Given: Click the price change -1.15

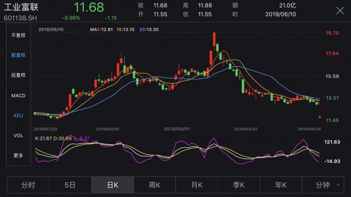Looking at the screenshot, I should pos(111,18).
